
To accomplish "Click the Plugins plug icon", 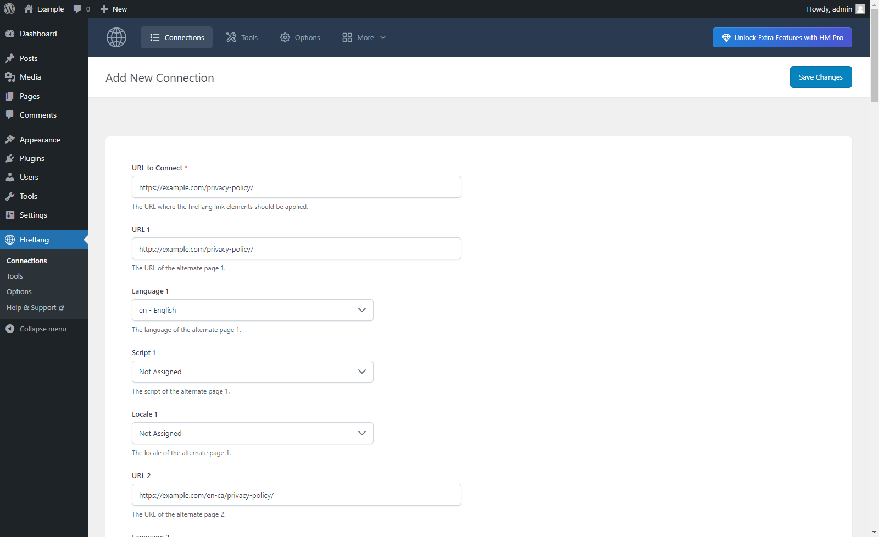I will (x=10, y=158).
